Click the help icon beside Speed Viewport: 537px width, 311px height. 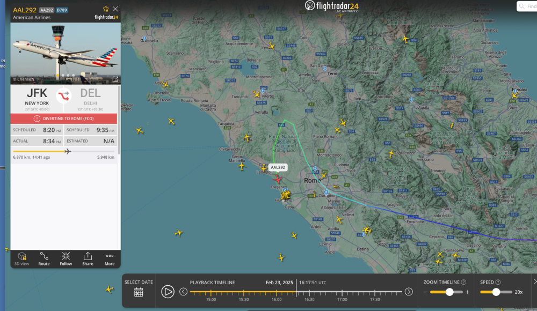click(x=498, y=282)
